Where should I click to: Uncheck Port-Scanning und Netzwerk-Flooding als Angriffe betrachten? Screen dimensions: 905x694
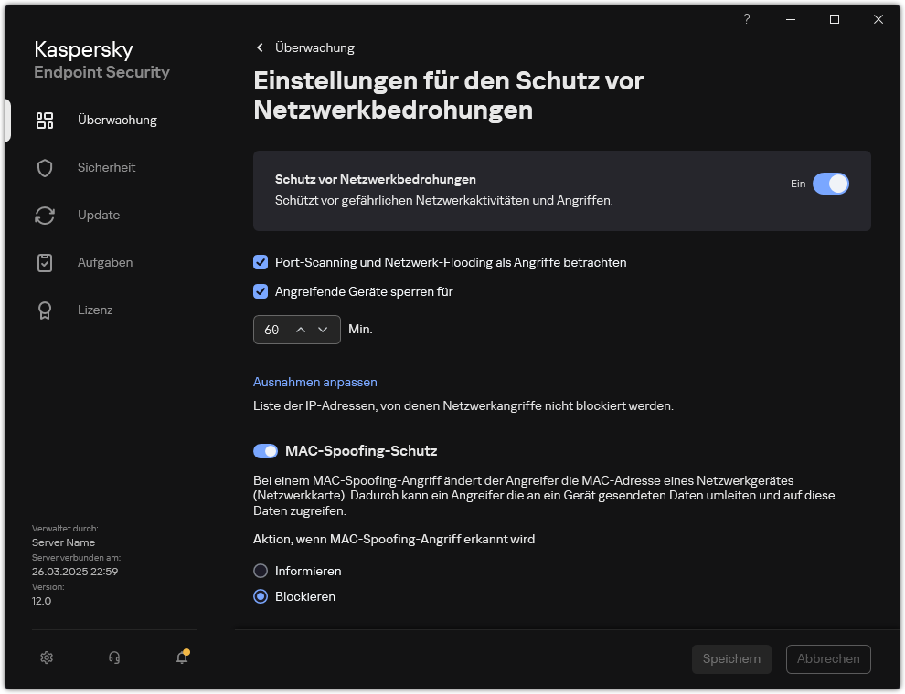[261, 262]
